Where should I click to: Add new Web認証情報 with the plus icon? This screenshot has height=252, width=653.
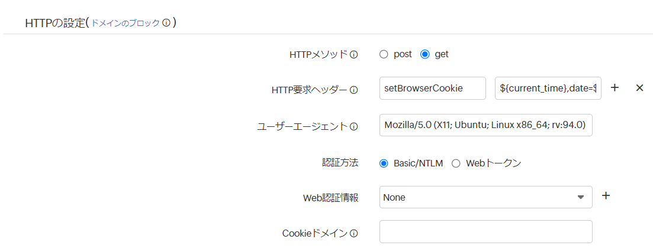click(606, 195)
